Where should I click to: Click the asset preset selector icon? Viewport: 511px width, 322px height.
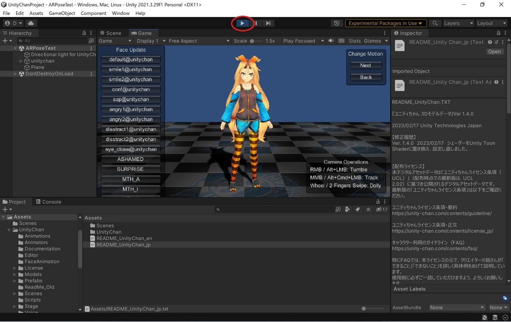coord(496,42)
